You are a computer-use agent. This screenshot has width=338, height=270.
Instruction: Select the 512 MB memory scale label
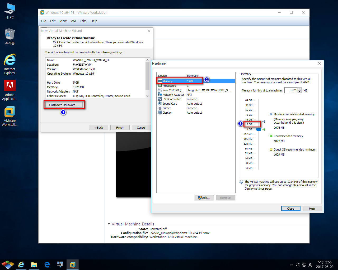tap(248, 134)
